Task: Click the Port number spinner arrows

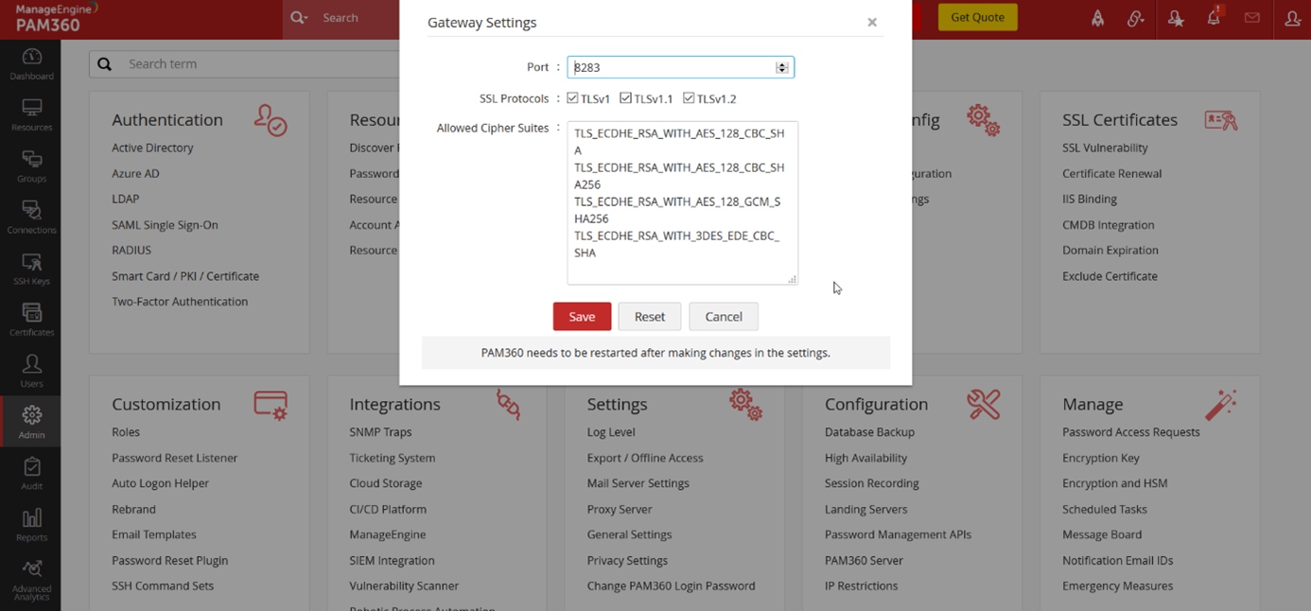Action: coord(781,67)
